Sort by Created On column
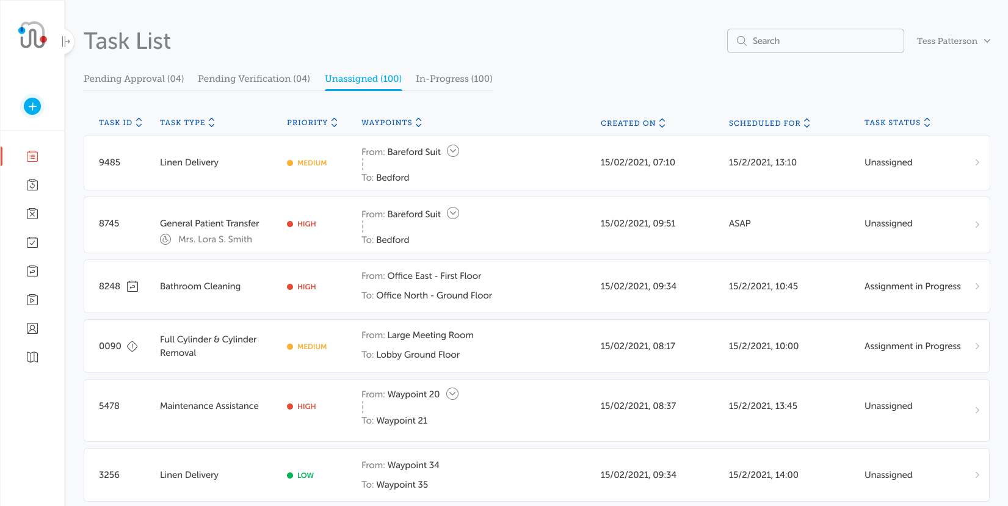1008x506 pixels. [x=633, y=123]
